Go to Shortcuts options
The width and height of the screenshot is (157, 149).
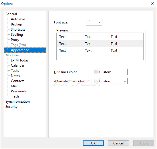tap(18, 29)
